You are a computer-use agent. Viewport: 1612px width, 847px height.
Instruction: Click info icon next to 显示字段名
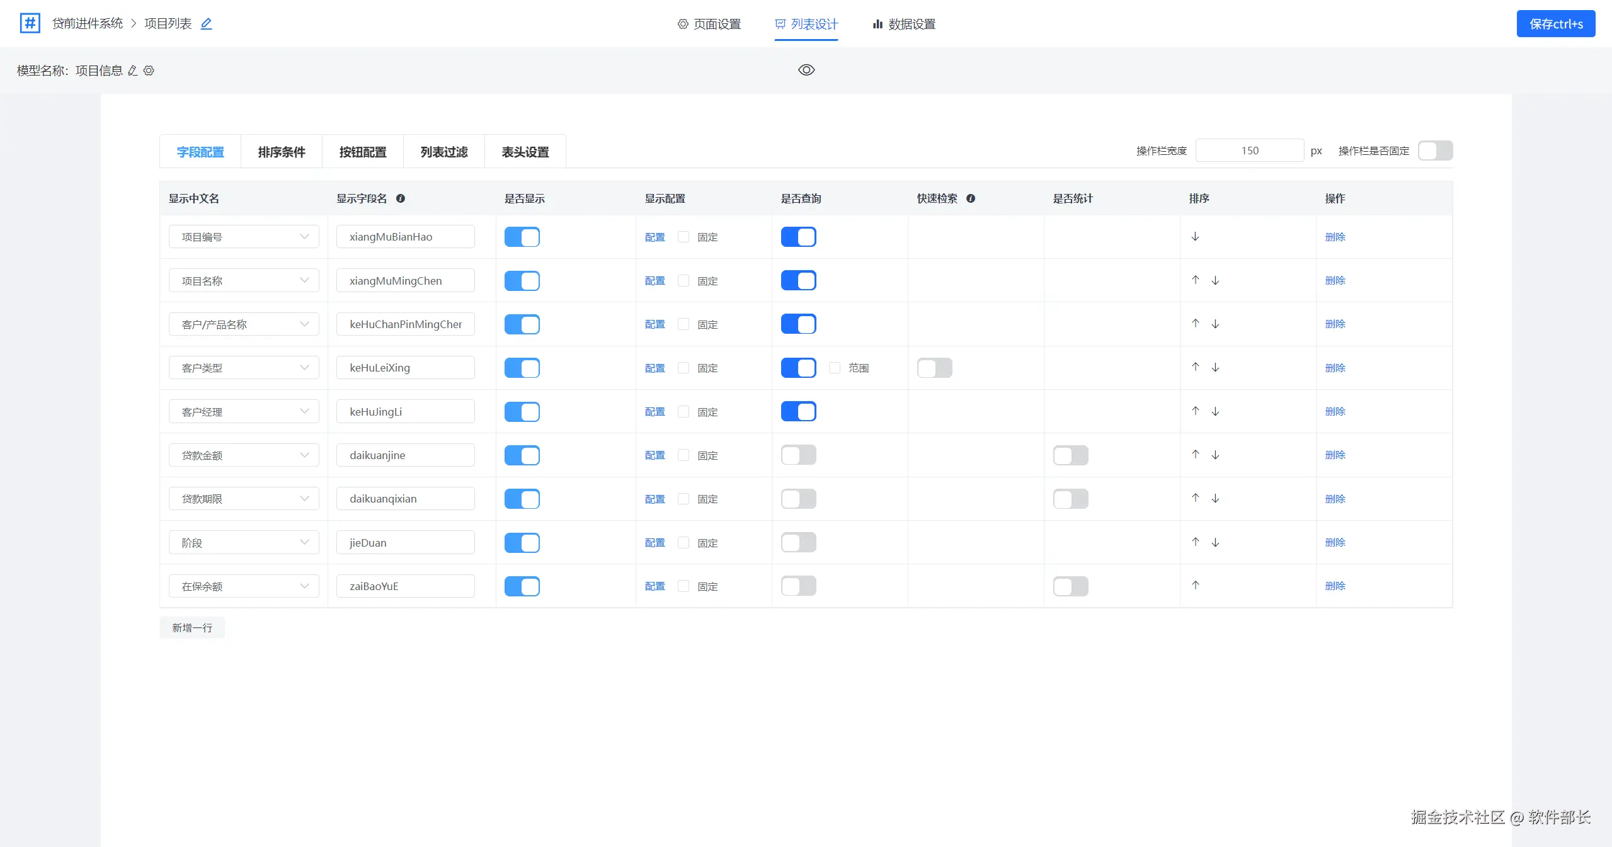point(401,198)
